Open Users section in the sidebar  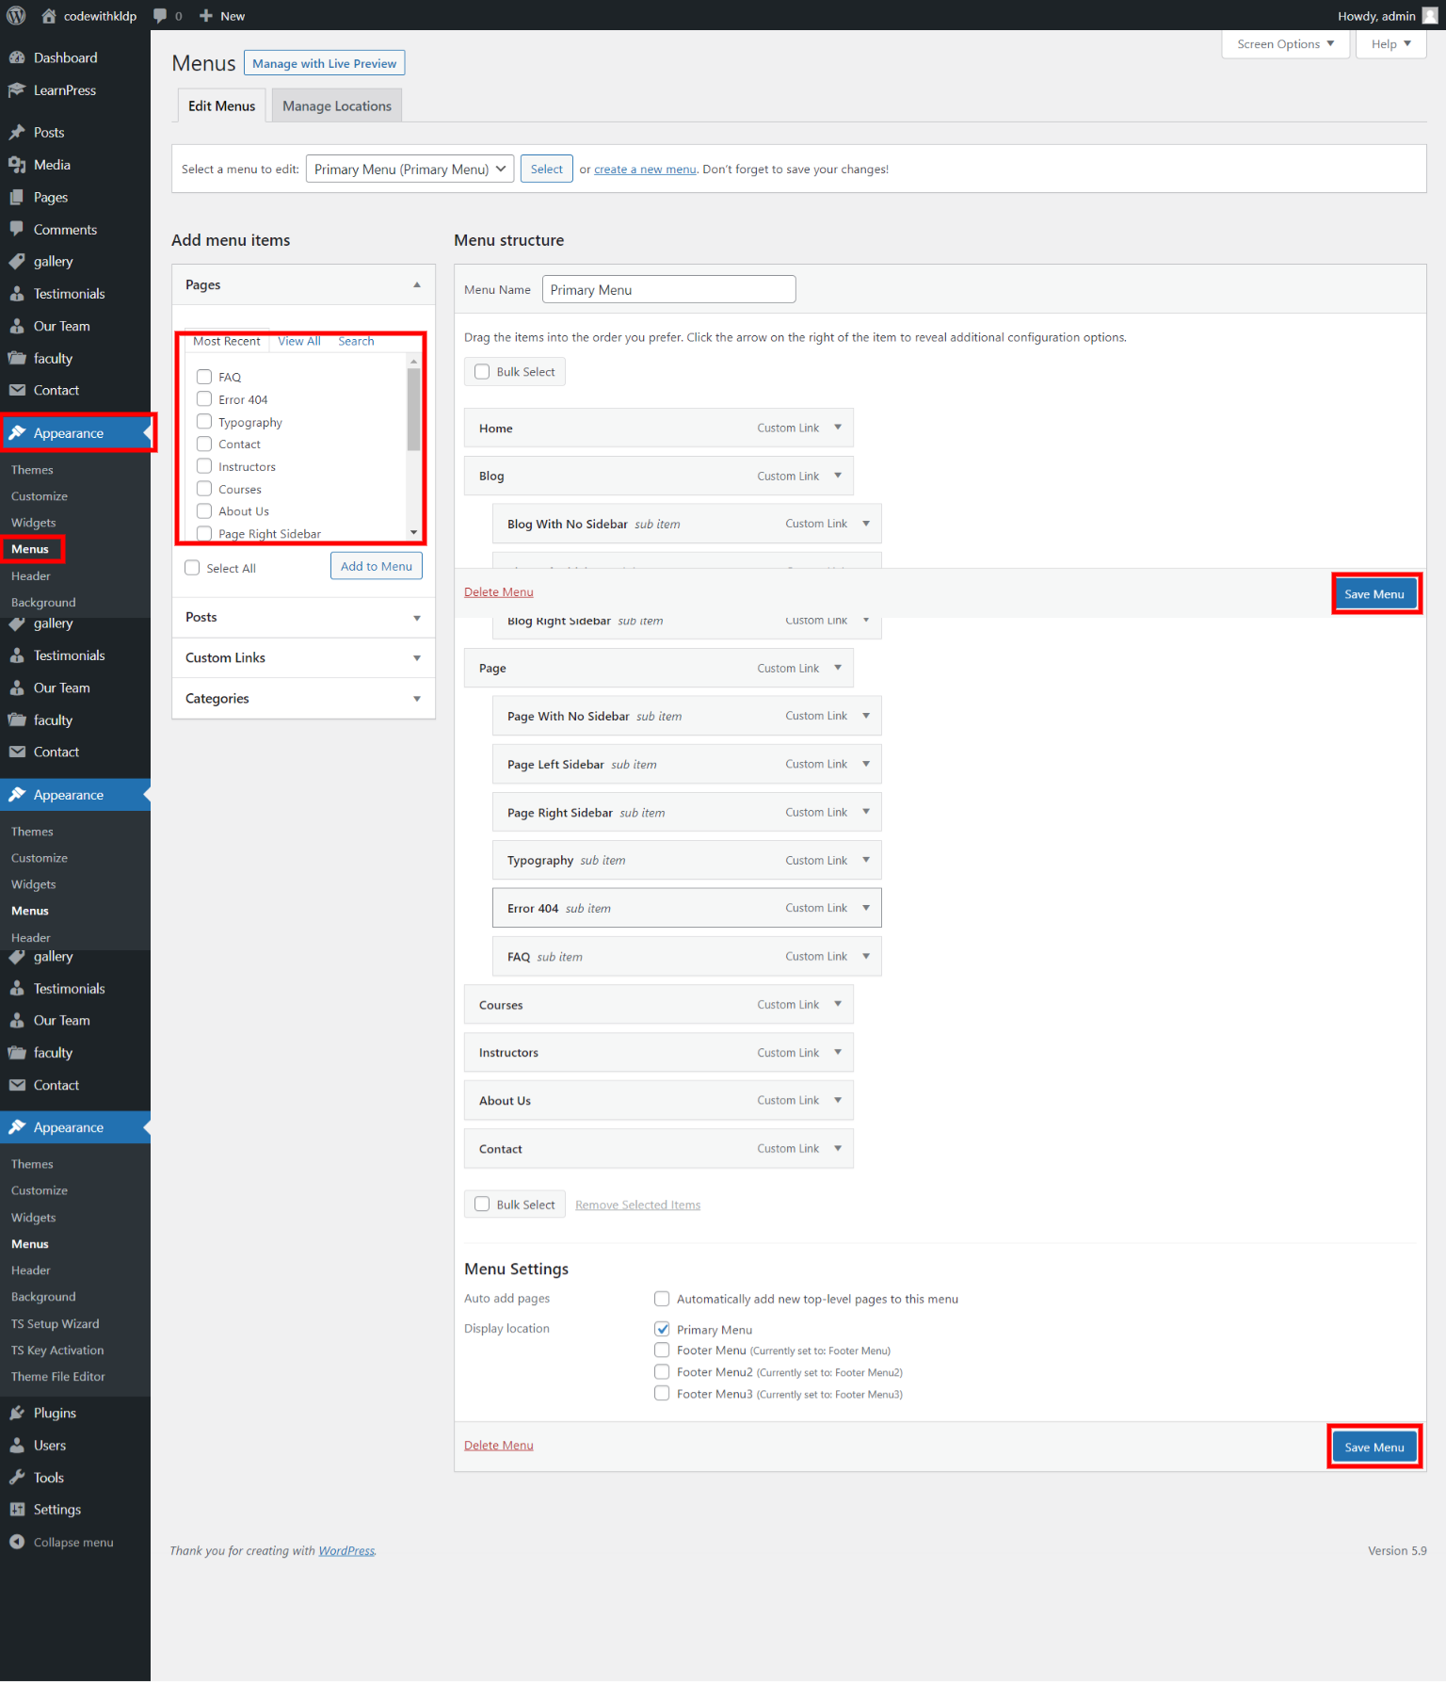tap(50, 1445)
